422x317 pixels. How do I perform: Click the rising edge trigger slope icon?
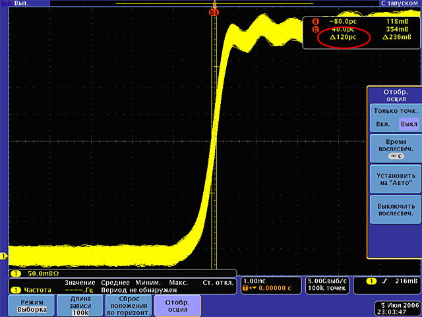pos(385,281)
